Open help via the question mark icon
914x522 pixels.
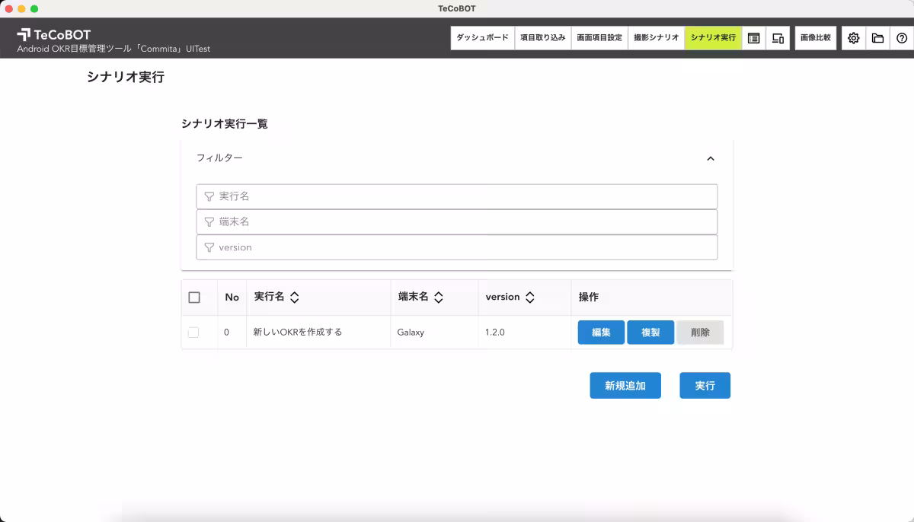(x=902, y=38)
